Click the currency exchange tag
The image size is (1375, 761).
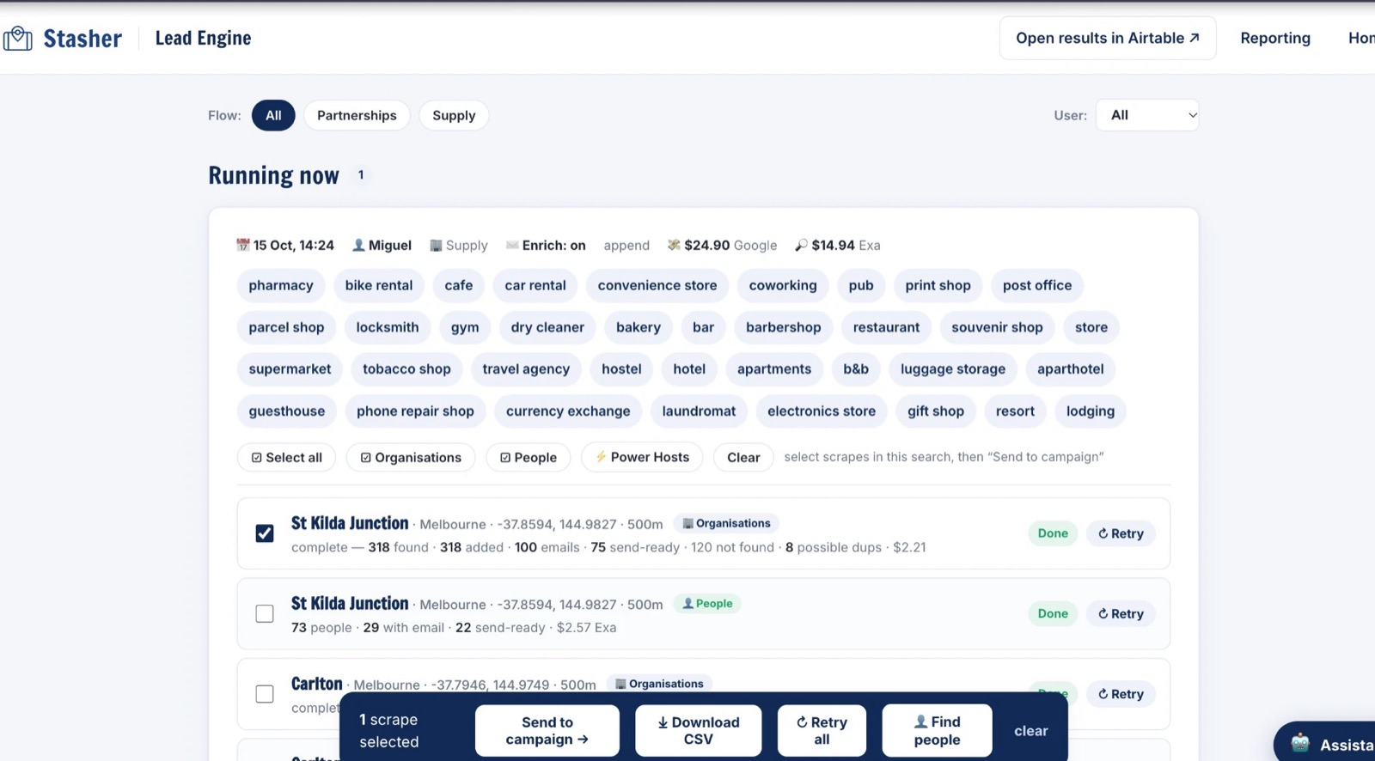point(568,411)
